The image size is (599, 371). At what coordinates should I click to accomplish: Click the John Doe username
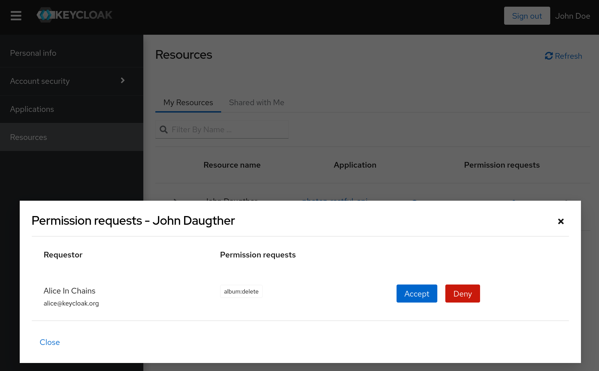572,16
